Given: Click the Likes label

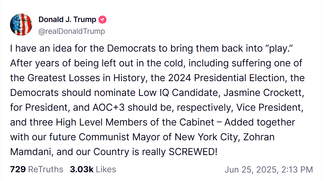Looking at the screenshot, I should [106, 169].
